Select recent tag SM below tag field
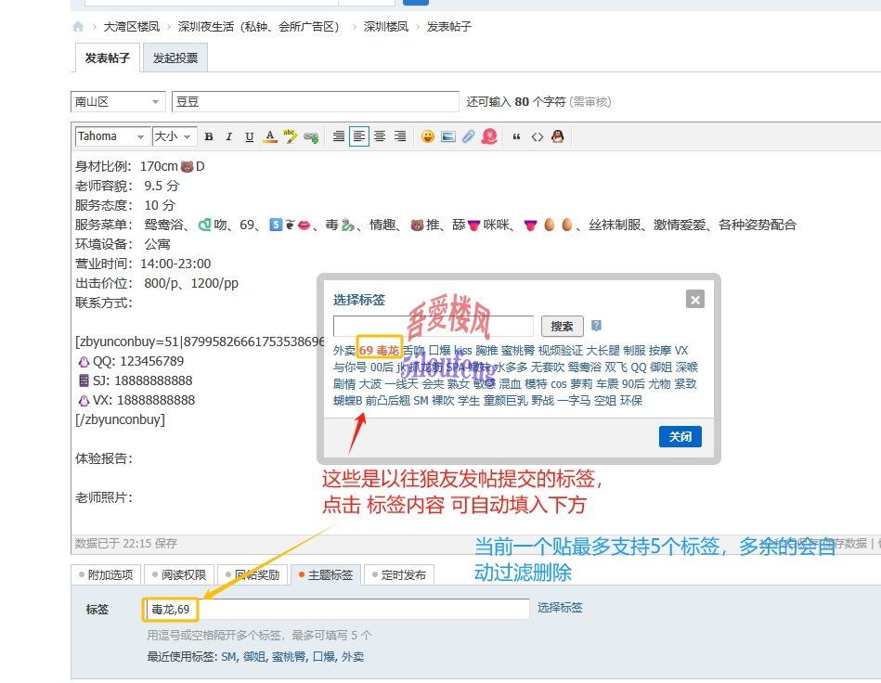Image resolution: width=881 pixels, height=683 pixels. (x=228, y=657)
